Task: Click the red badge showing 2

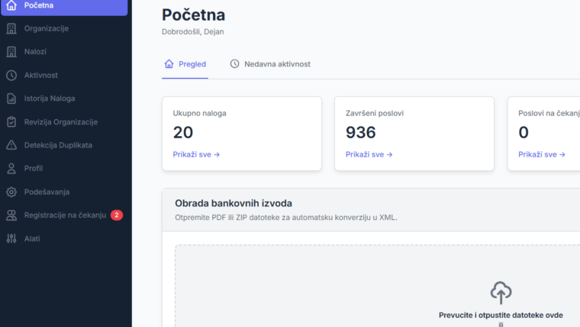Action: tap(117, 215)
